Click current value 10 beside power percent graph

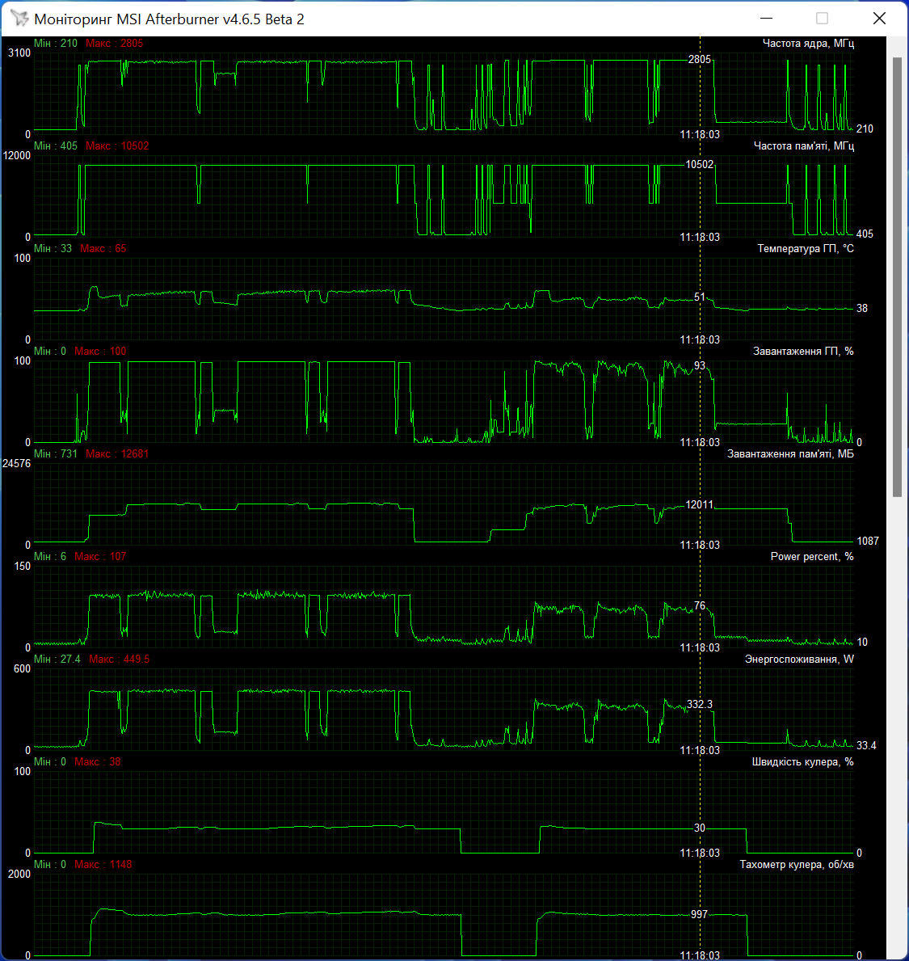[x=862, y=643]
